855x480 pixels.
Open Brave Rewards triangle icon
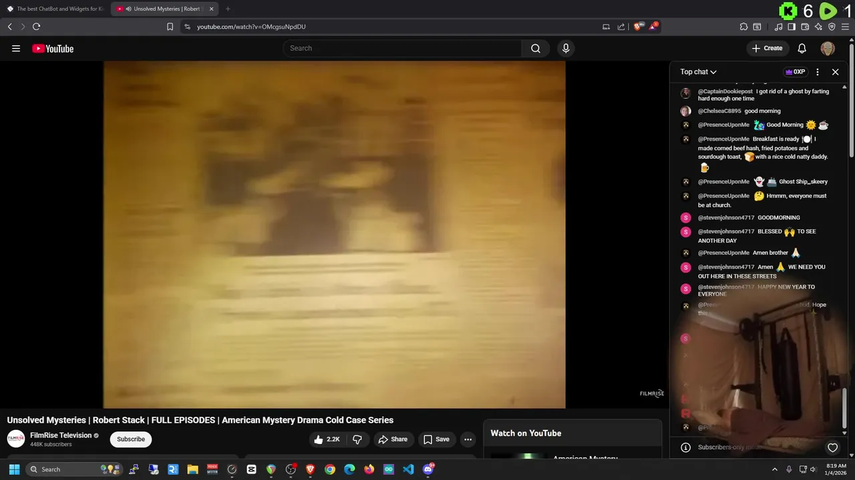point(654,27)
